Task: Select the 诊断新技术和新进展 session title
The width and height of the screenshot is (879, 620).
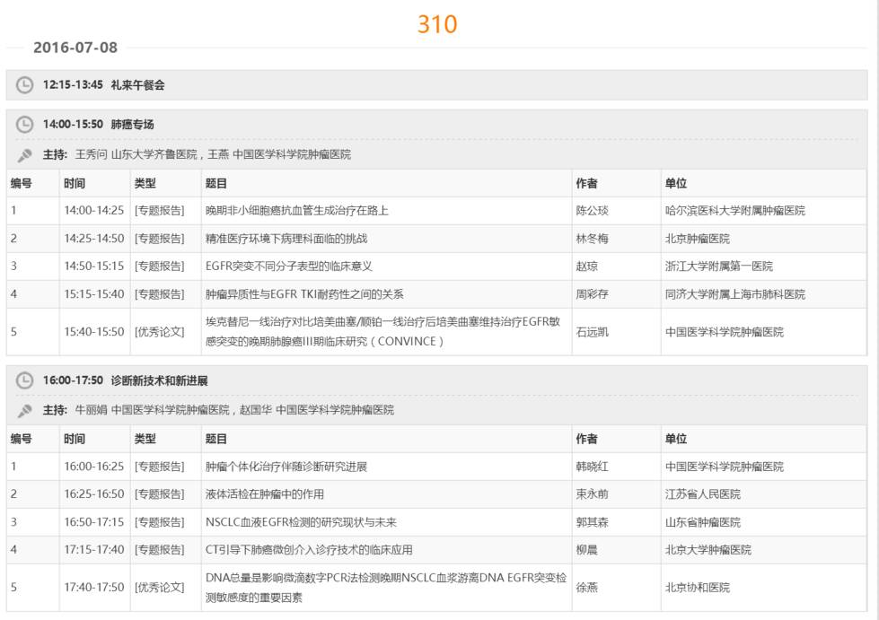Action: tap(159, 380)
